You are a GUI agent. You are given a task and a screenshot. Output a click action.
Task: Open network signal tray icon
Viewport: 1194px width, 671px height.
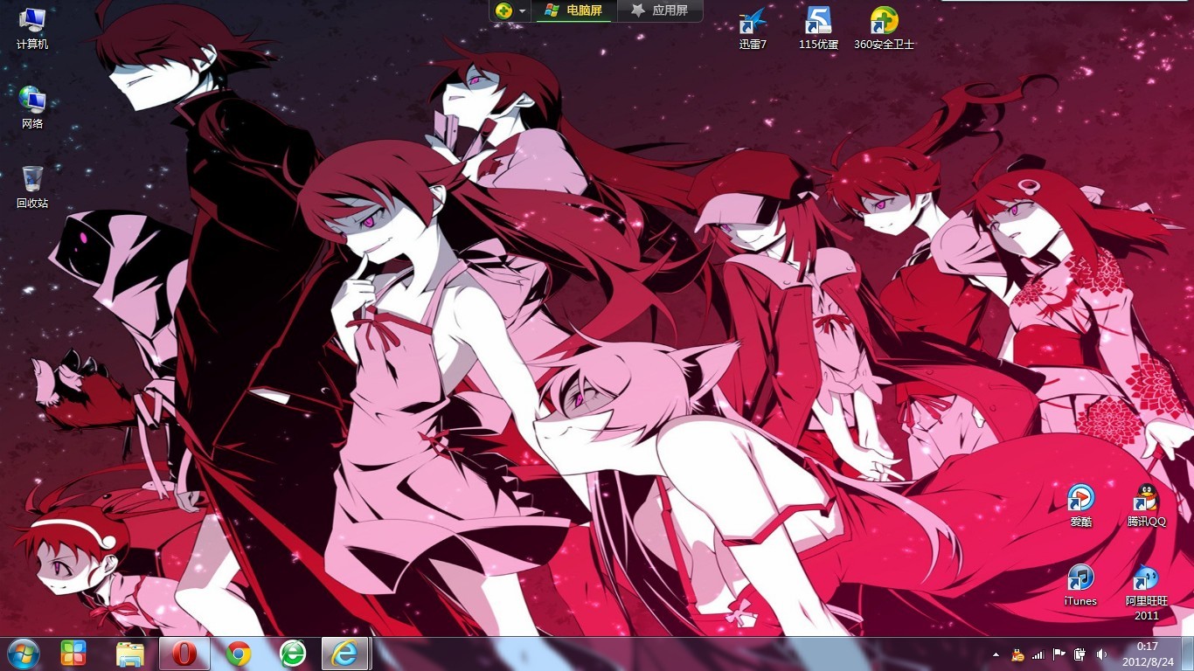point(1038,654)
